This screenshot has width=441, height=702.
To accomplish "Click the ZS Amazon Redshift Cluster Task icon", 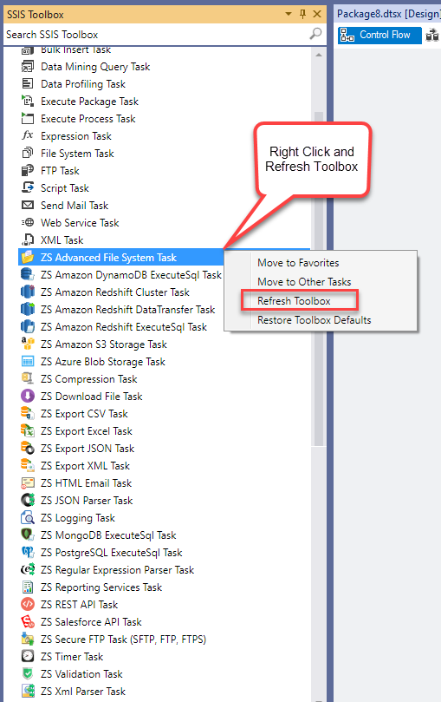I will point(28,292).
